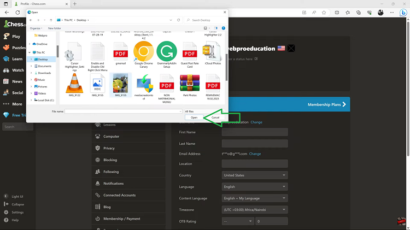Refresh the Desktop folder view
Viewport: 410px width, 230px height.
(179, 20)
